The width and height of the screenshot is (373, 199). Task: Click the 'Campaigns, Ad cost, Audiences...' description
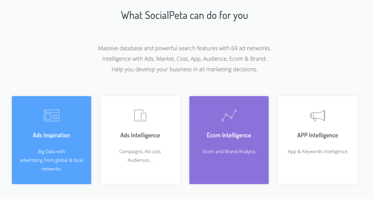point(140,156)
